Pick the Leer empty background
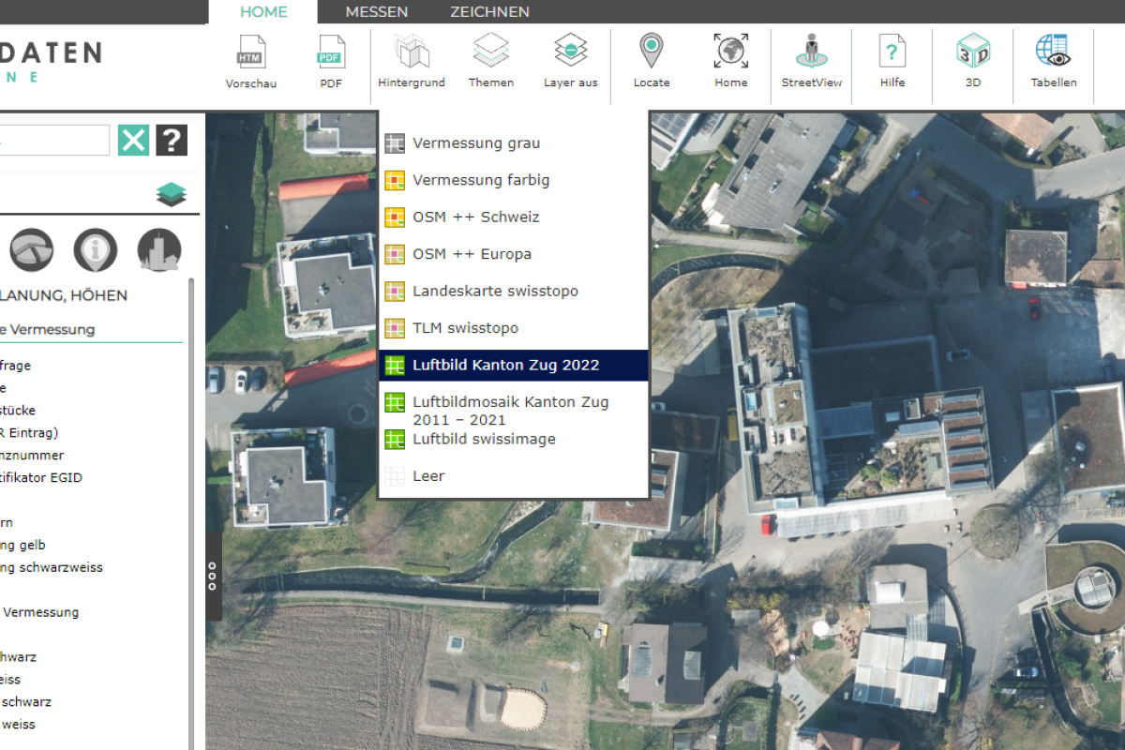1125x750 pixels. click(428, 476)
